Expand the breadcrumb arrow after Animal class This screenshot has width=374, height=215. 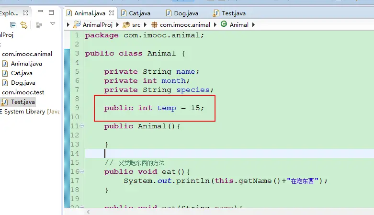point(253,24)
